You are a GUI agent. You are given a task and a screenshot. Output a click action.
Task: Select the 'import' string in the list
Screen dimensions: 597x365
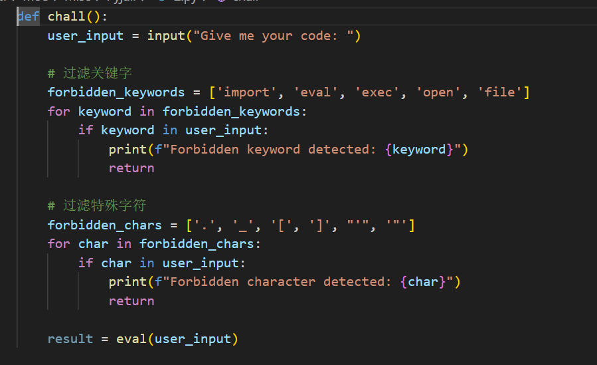246,92
